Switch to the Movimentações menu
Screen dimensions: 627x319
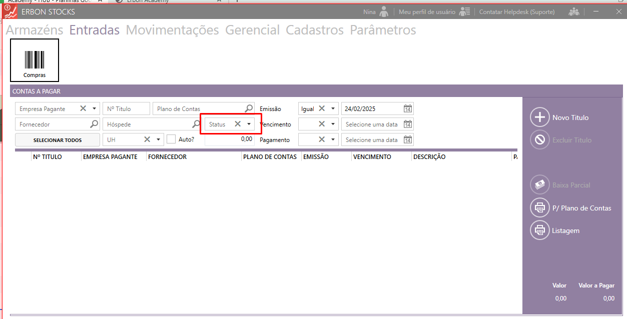pyautogui.click(x=172, y=30)
